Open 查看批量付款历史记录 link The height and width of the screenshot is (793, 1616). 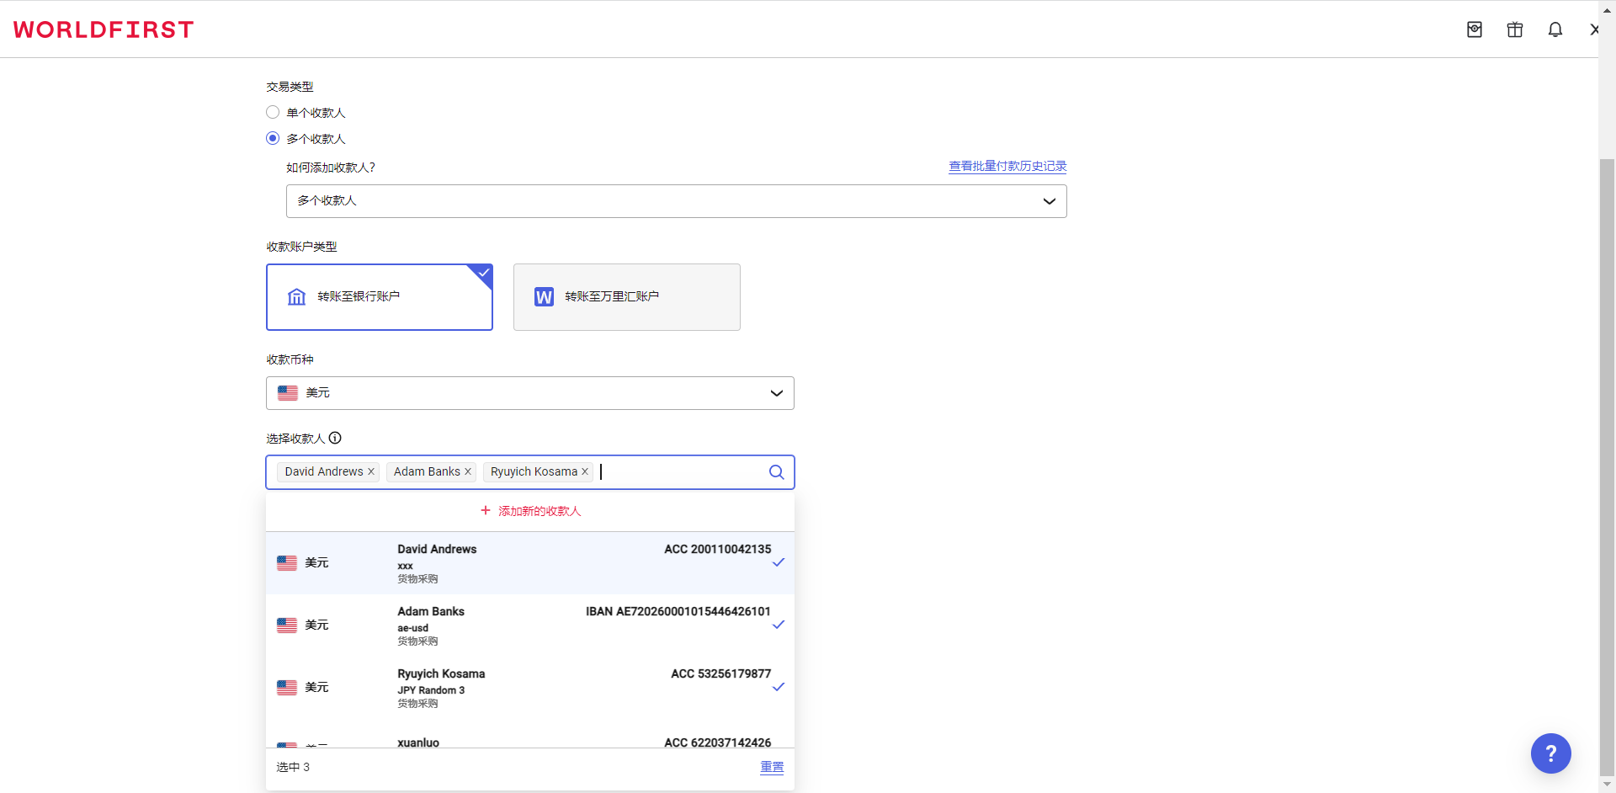pyautogui.click(x=1007, y=167)
